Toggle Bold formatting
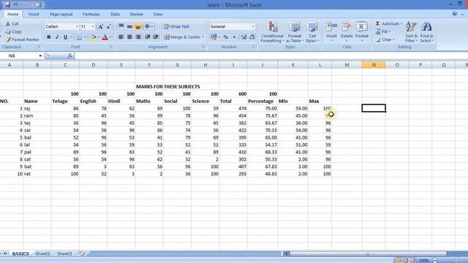The image size is (468, 263). pyautogui.click(x=49, y=37)
